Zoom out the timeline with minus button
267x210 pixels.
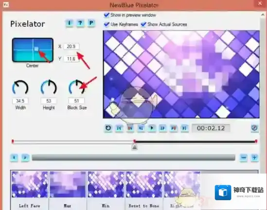coord(244,157)
